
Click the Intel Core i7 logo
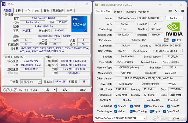point(79,24)
